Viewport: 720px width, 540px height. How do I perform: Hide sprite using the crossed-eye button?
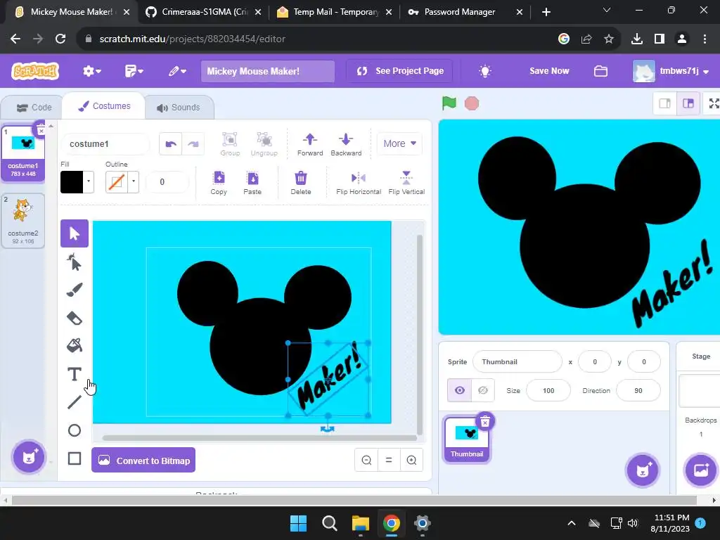click(x=482, y=390)
